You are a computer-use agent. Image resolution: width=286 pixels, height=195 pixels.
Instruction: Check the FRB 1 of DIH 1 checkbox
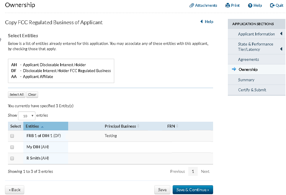tap(12, 136)
